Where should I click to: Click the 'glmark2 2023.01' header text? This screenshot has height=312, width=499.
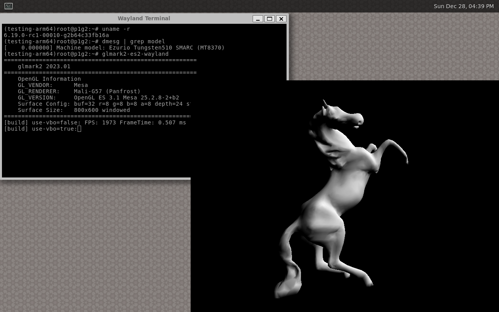44,66
